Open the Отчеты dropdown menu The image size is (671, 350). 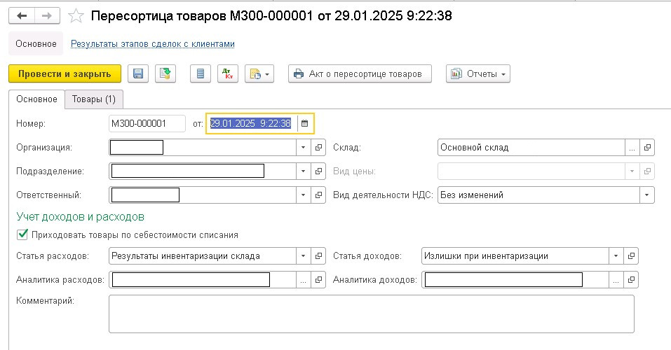point(478,74)
